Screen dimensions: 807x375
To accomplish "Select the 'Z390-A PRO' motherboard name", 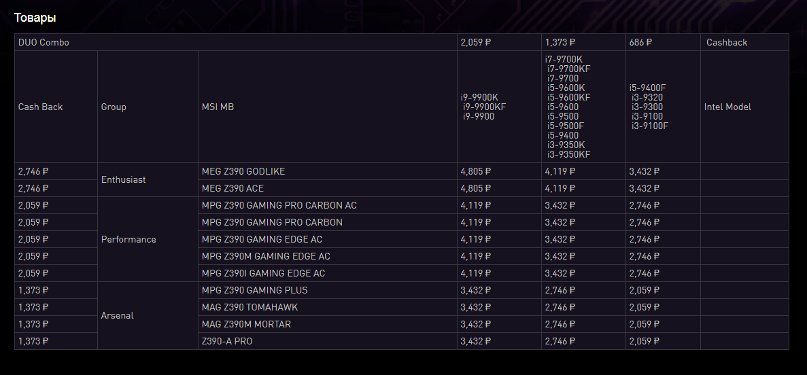I will coord(227,341).
